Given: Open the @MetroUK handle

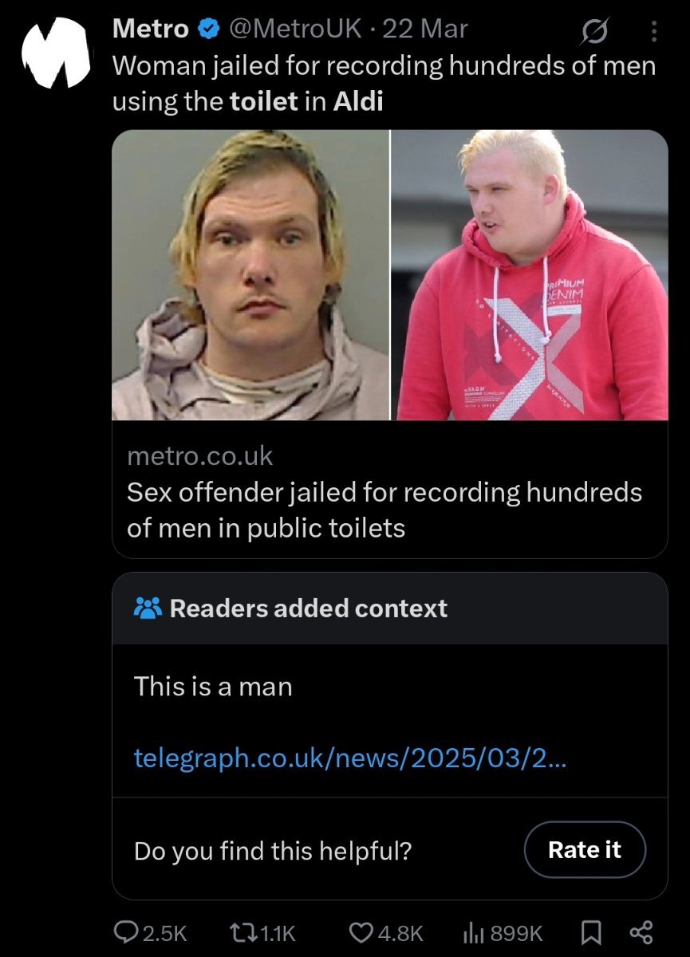Looking at the screenshot, I should (x=298, y=30).
